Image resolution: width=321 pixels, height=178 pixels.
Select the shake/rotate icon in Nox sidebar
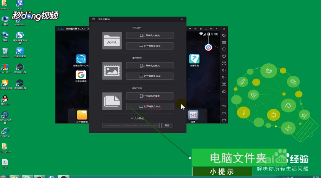pos(224,35)
